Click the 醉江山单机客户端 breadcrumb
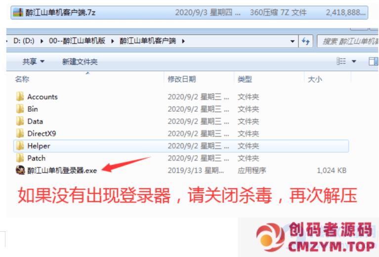 click(148, 41)
